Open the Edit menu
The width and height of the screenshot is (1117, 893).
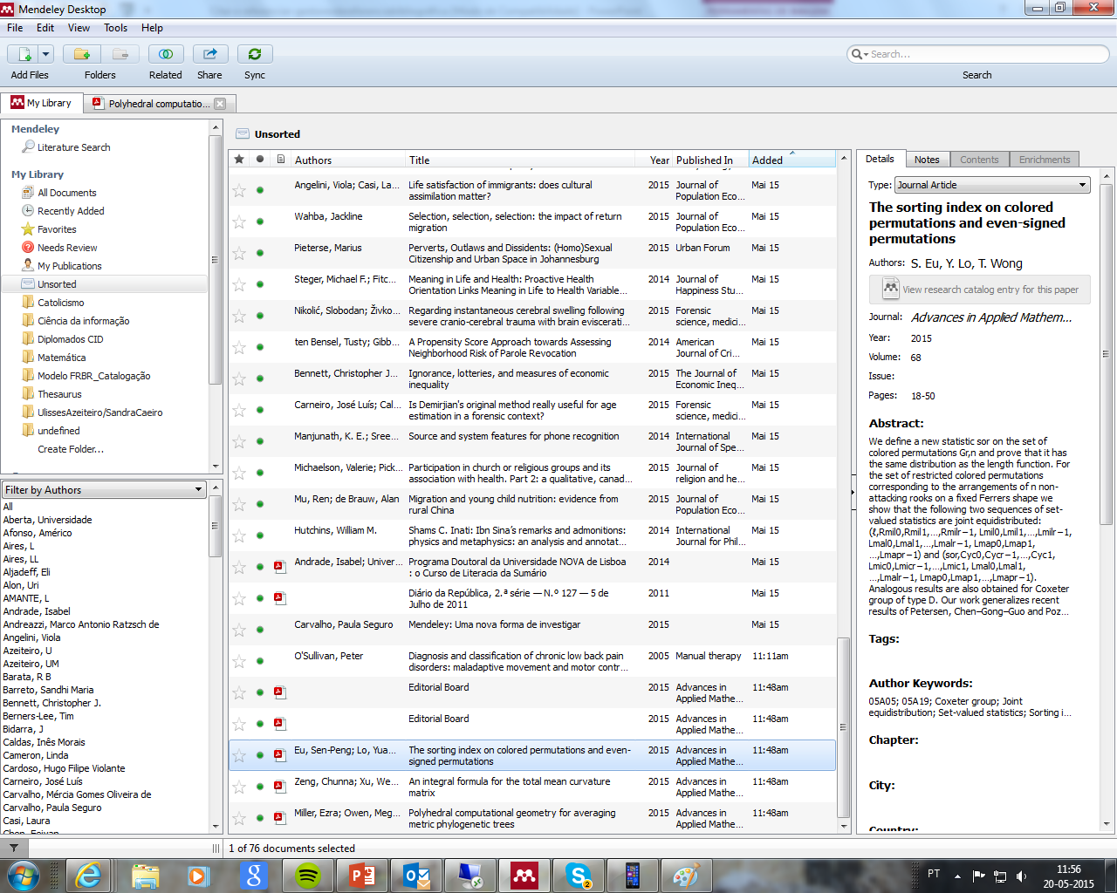coord(45,28)
